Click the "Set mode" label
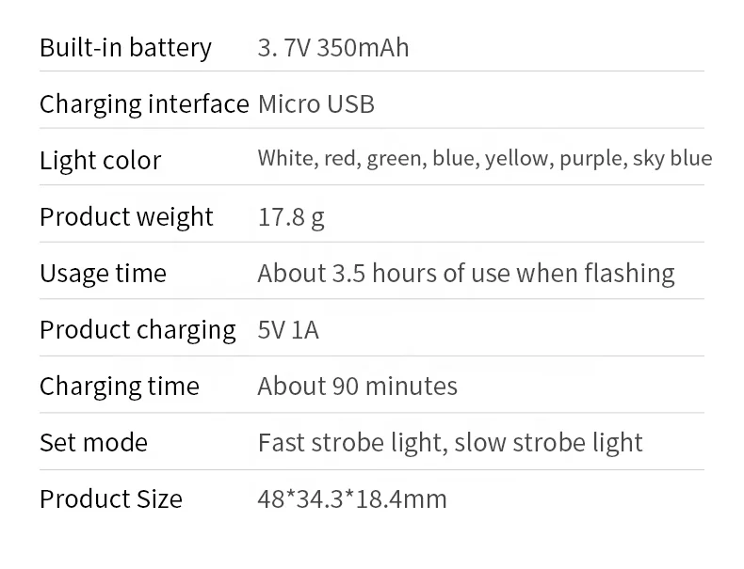 (x=93, y=443)
